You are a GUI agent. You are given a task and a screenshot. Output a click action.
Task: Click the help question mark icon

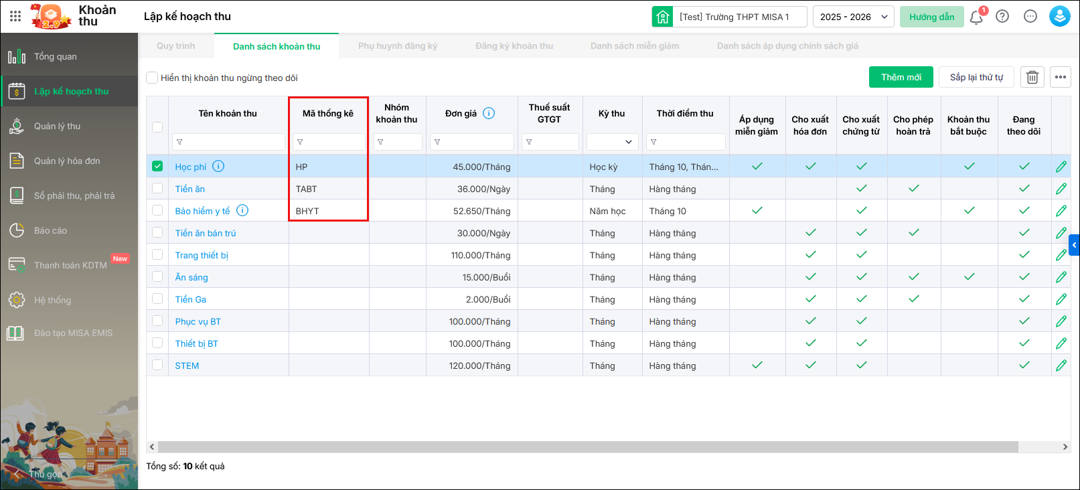1002,17
